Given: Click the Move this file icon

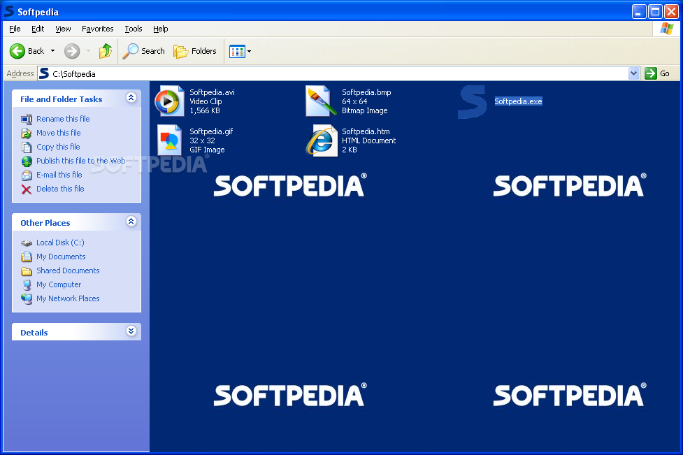Looking at the screenshot, I should pos(27,133).
